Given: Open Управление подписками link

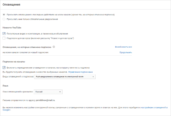Looking at the screenshot, I should point(80,72).
